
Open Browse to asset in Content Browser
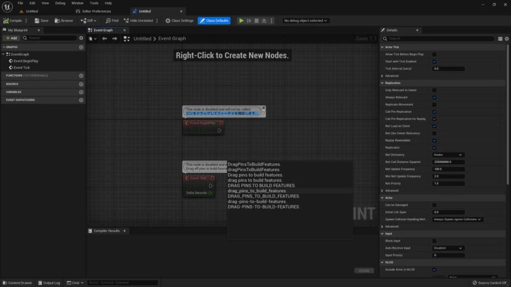(57, 20)
